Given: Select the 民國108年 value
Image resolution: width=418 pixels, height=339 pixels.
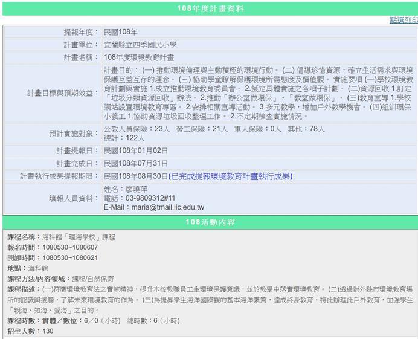Looking at the screenshot, I should 120,32.
